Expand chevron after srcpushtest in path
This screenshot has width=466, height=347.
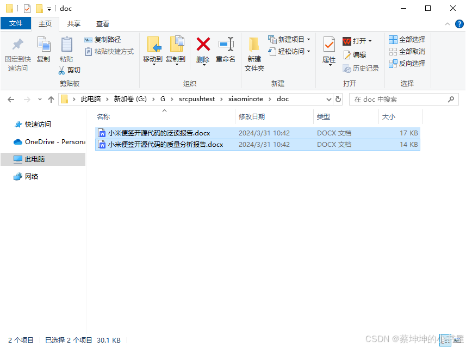221,100
